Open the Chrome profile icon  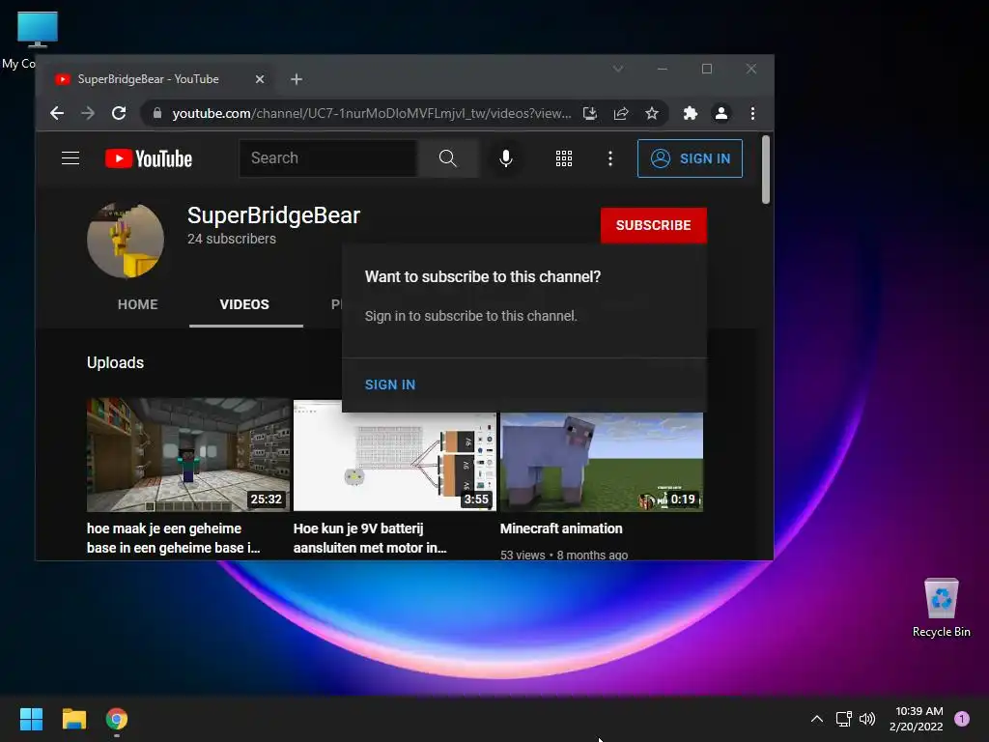coord(721,114)
